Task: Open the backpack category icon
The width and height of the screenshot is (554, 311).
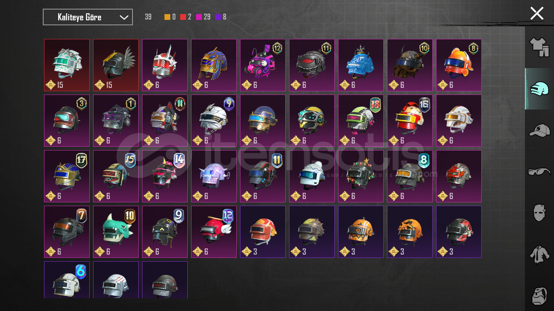Action: click(x=540, y=295)
